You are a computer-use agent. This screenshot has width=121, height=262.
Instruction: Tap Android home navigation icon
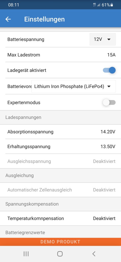click(60, 254)
